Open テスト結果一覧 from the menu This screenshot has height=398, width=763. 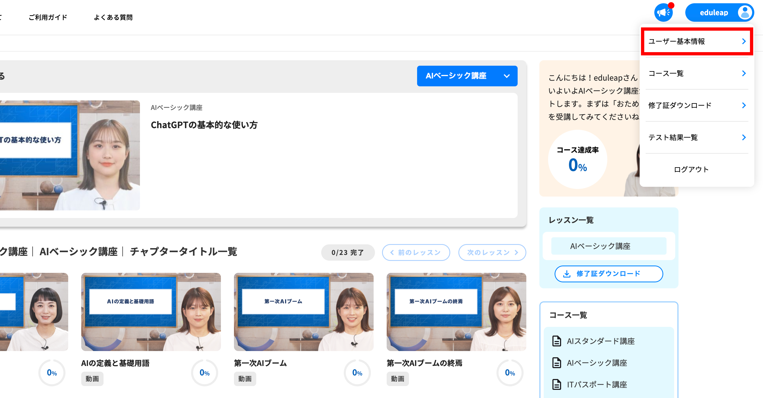(x=697, y=137)
